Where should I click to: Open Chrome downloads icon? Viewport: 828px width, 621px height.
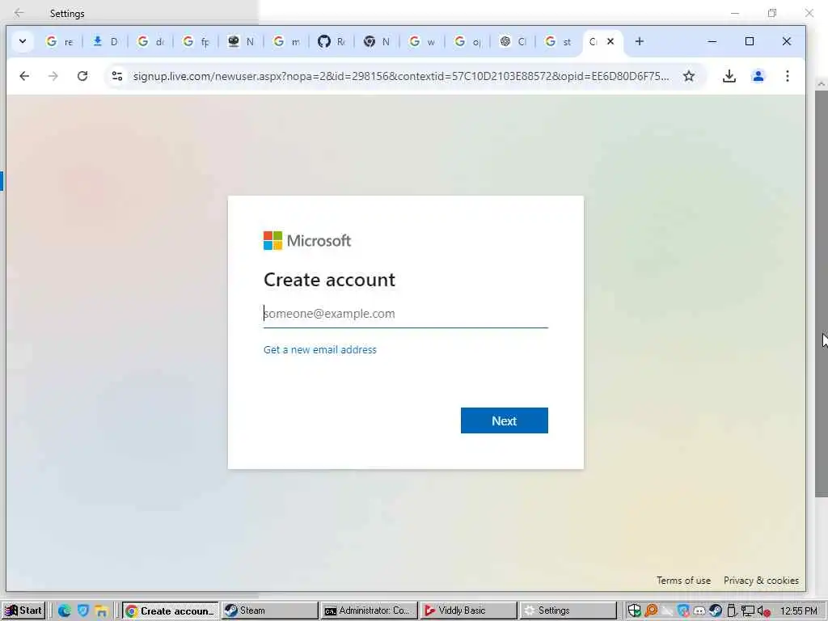pyautogui.click(x=729, y=76)
